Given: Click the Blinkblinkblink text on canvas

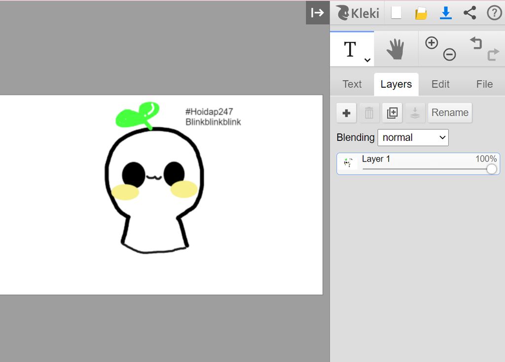Looking at the screenshot, I should pos(213,122).
